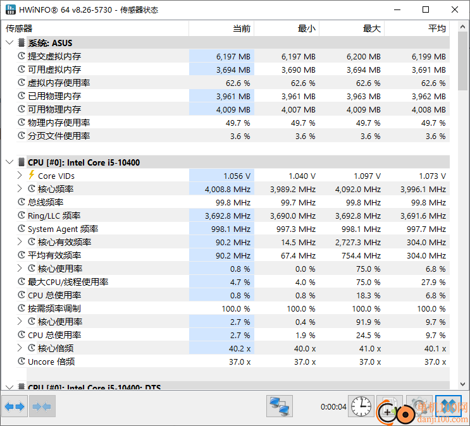Viewport: 470px width, 426px height.
Task: Start logging with the document plus icon
Action: click(389, 406)
